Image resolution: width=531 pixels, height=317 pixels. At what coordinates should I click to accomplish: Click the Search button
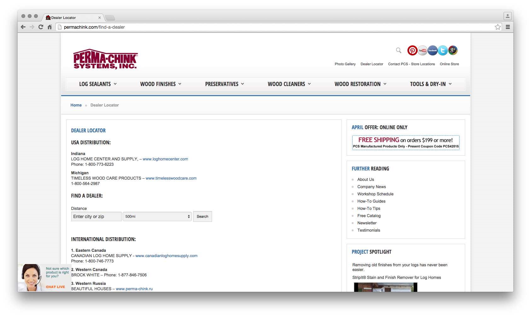(202, 216)
